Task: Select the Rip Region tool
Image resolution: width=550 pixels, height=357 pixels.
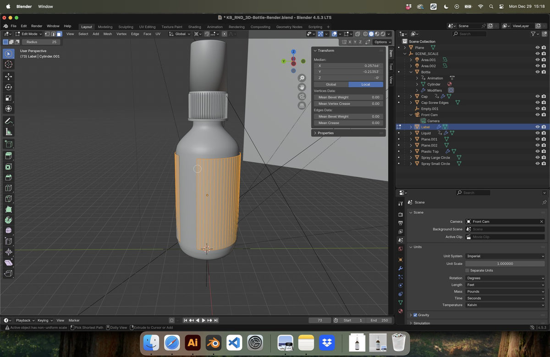Action: (8, 274)
